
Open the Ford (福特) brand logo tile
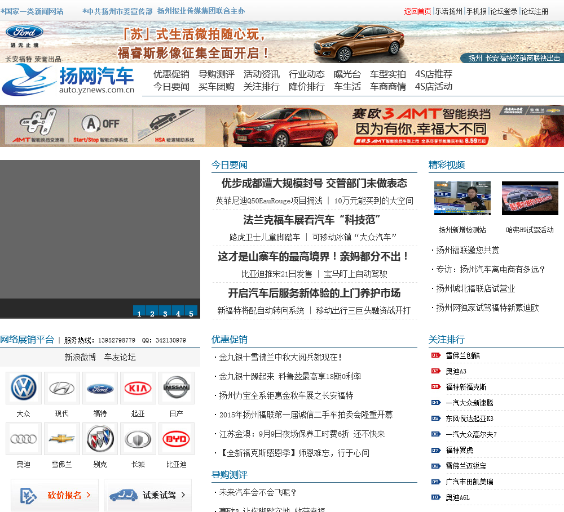pos(100,388)
